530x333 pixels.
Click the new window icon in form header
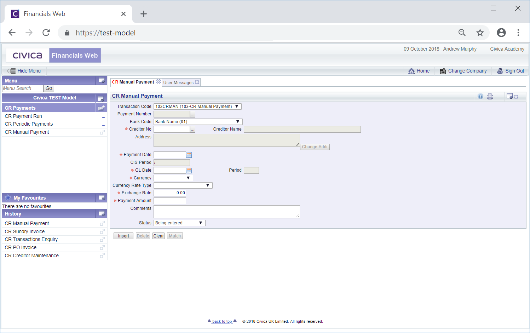pos(509,96)
